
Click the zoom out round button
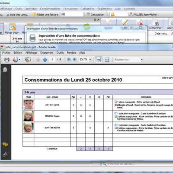point(69,59)
